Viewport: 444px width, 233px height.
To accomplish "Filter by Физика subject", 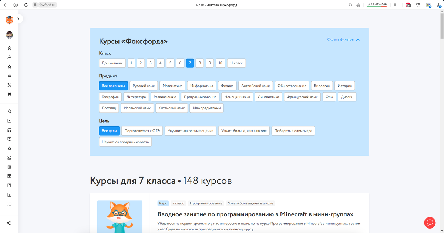I will (227, 86).
